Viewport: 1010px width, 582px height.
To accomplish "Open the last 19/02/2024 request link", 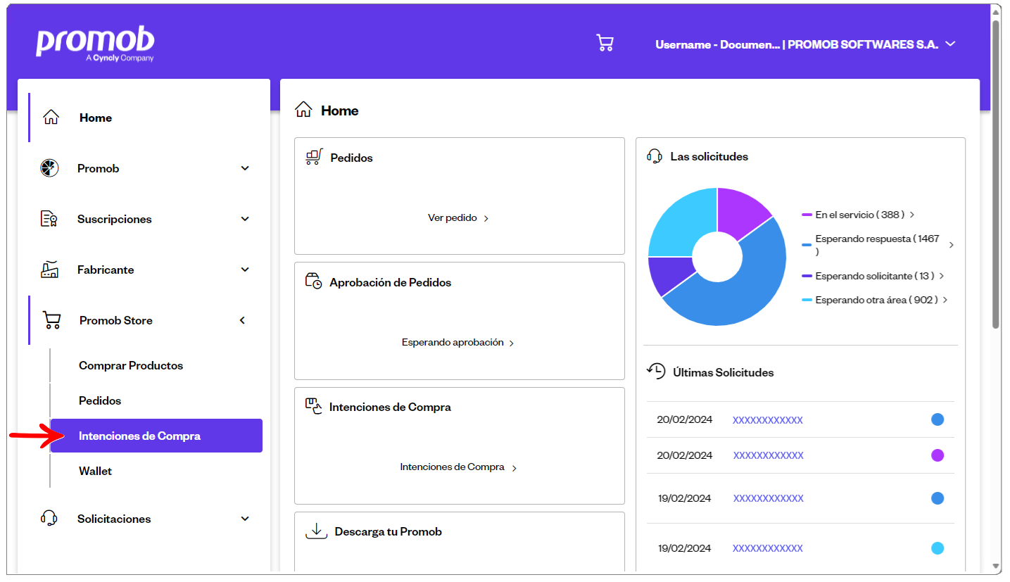I will 768,548.
